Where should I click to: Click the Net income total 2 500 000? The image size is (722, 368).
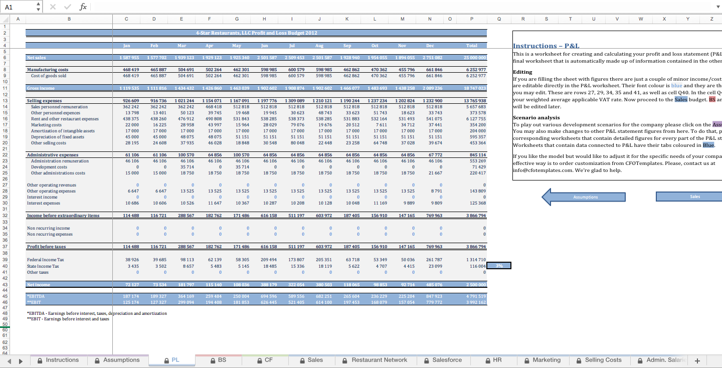tap(475, 284)
